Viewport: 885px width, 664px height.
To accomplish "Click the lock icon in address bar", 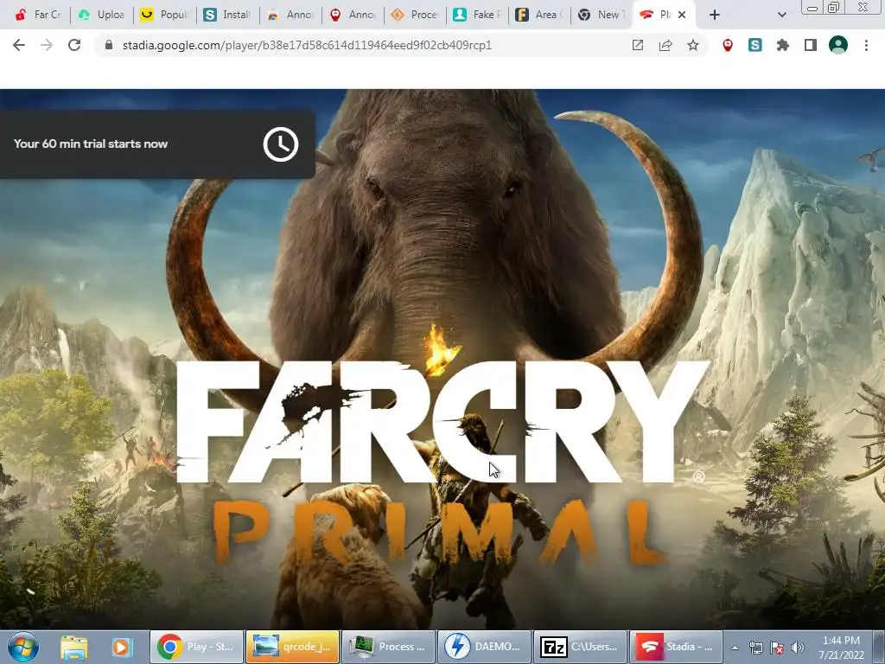I will [x=109, y=45].
